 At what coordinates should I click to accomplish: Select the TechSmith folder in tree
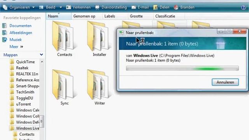(25, 92)
